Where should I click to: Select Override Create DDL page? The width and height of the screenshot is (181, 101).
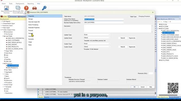[34, 22]
